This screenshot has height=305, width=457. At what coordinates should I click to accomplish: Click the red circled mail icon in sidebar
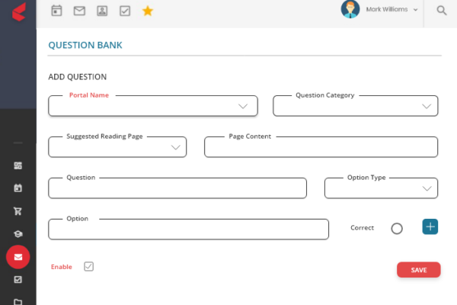(18, 257)
